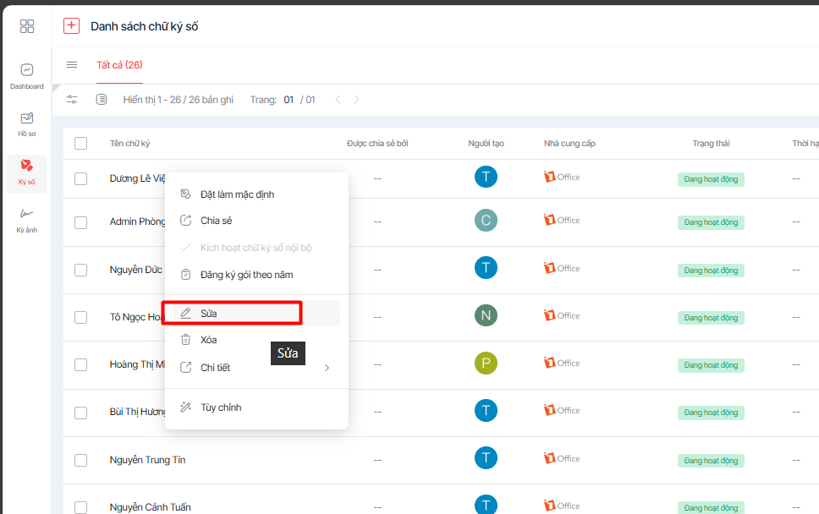Open the apps grid icon in sidebar

pos(27,26)
